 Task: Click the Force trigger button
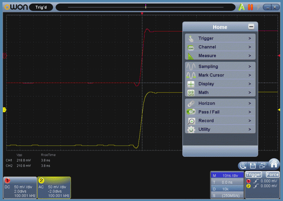(x=272, y=175)
